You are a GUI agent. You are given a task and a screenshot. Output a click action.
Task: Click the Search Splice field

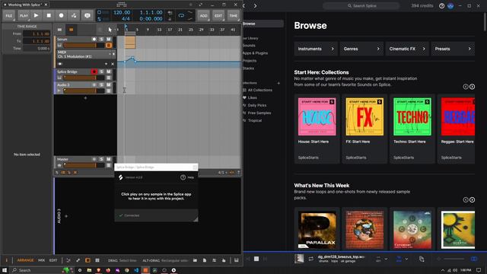pos(361,5)
